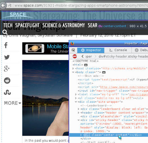Image resolution: width=148 pixels, height=143 pixels.
Task: Collapse the body element node
Action: tap(73, 72)
